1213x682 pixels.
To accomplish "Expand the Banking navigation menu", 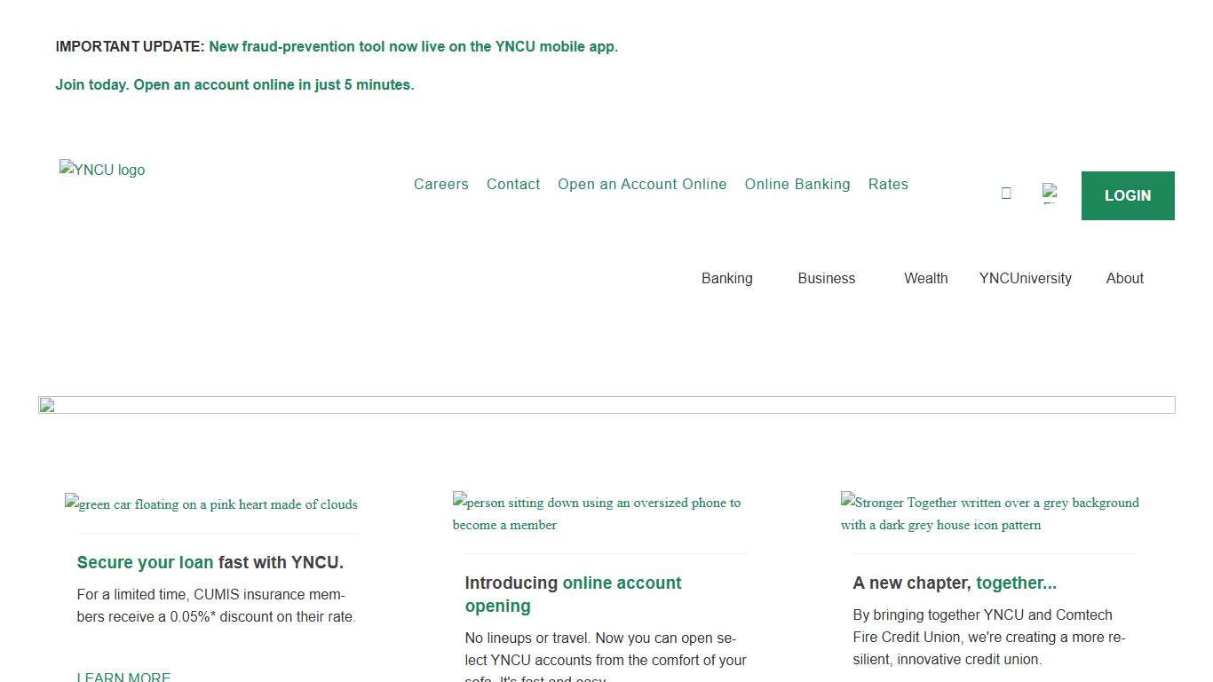I will tap(726, 278).
